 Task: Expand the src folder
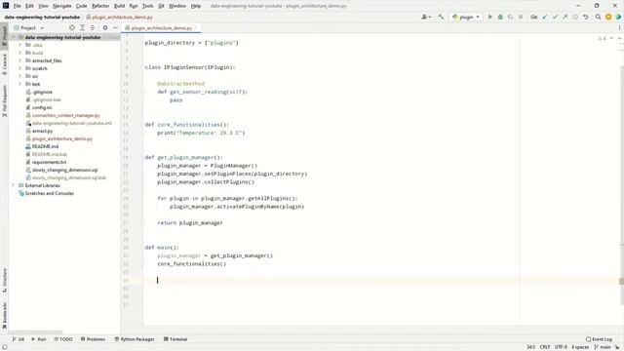19,76
